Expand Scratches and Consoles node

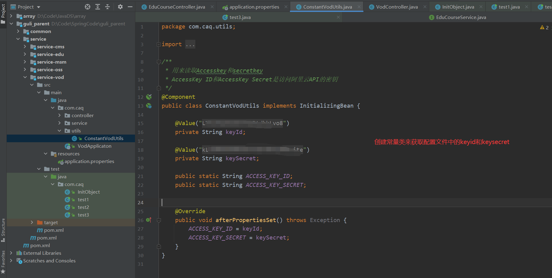[11, 261]
